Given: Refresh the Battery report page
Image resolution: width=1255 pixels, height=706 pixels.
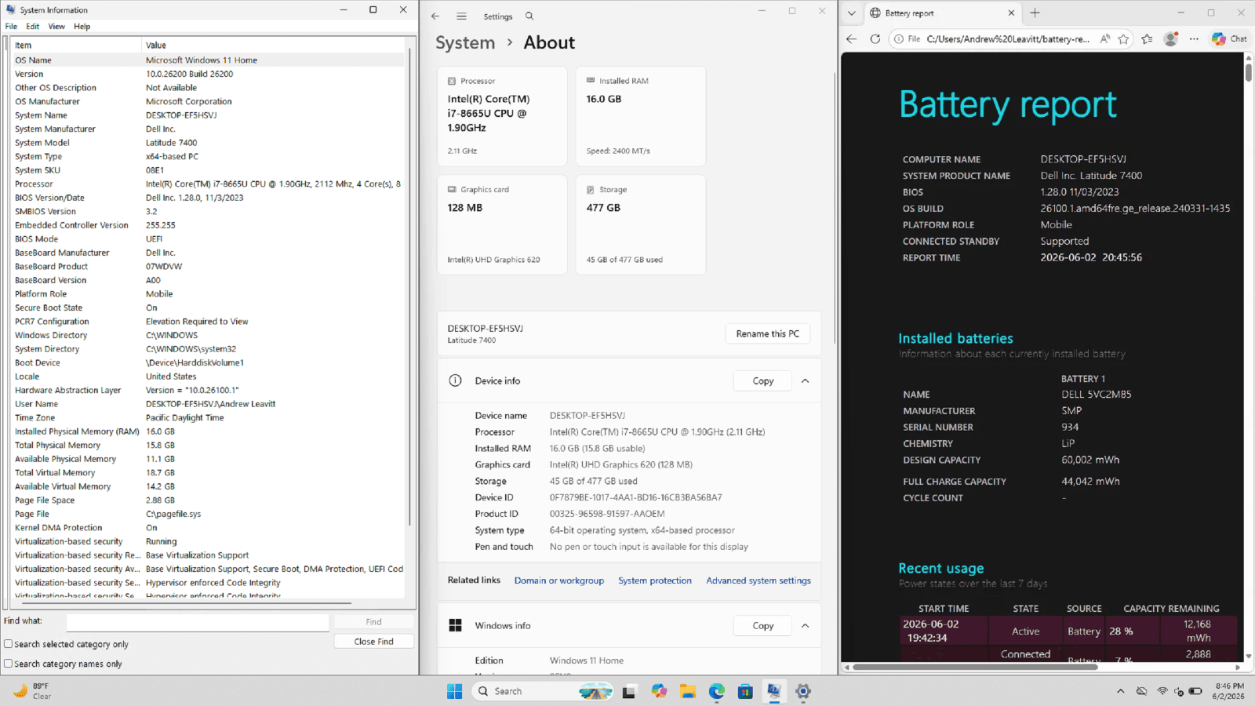Looking at the screenshot, I should click(875, 38).
